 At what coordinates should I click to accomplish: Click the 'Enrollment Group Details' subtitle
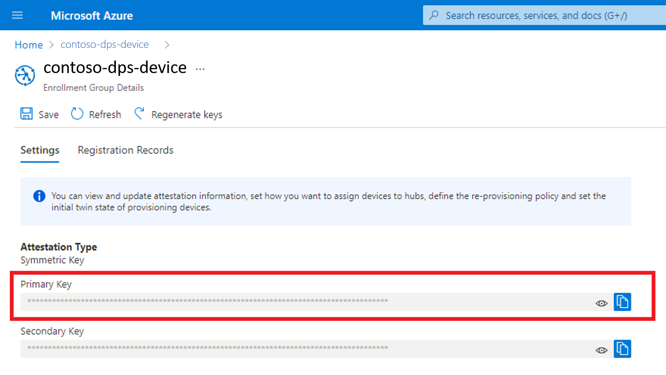(93, 88)
